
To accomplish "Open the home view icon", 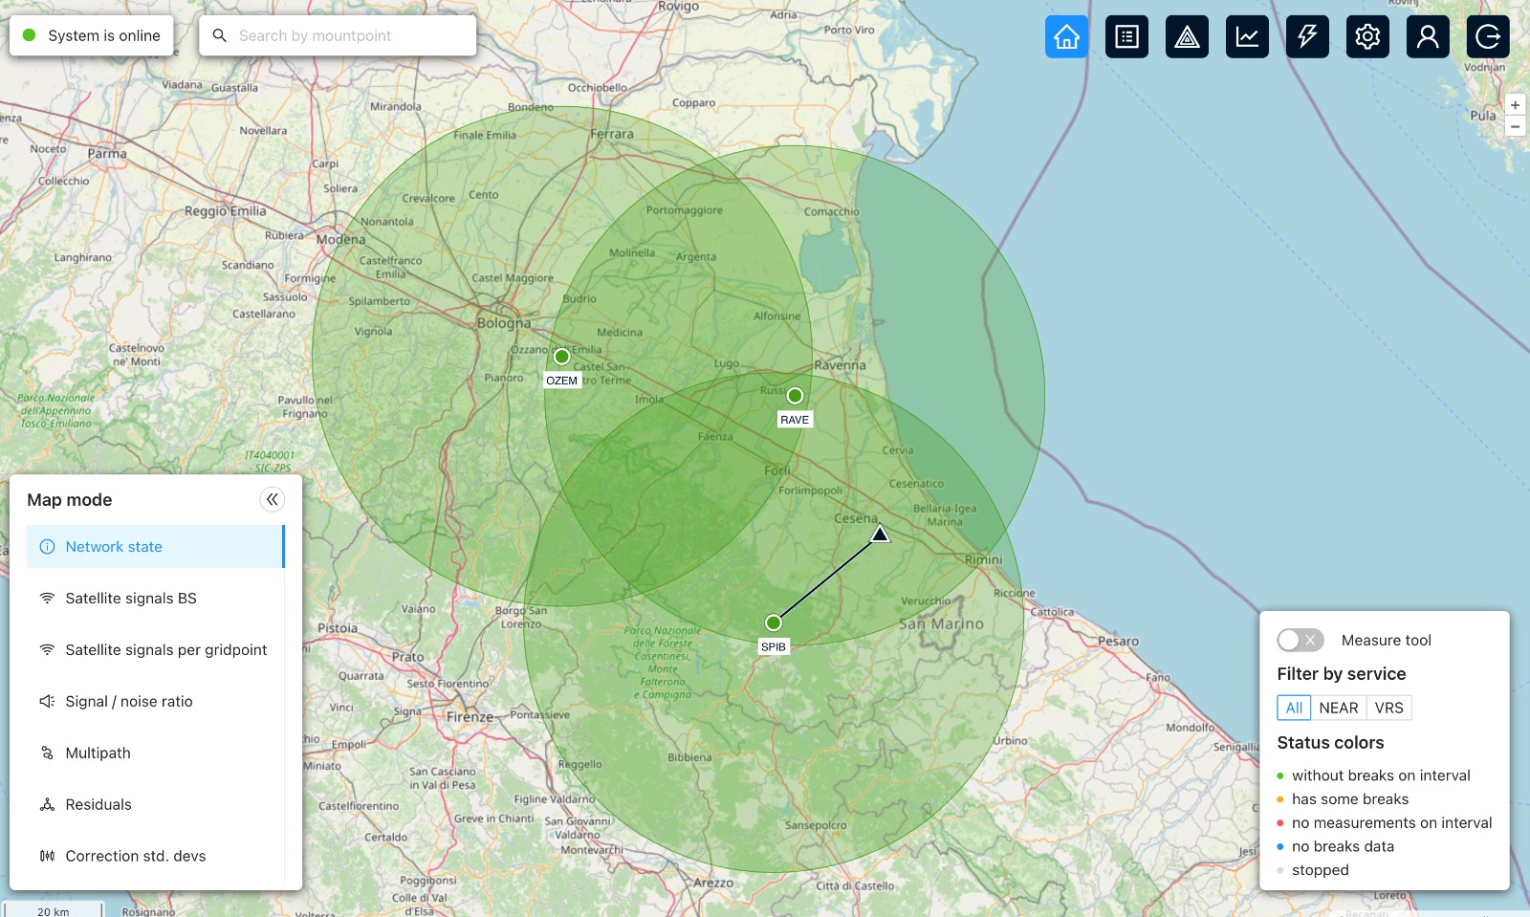I will (1066, 37).
